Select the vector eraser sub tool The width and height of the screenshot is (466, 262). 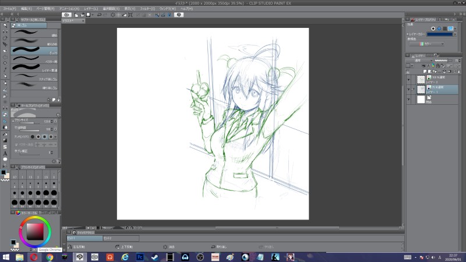(x=34, y=59)
